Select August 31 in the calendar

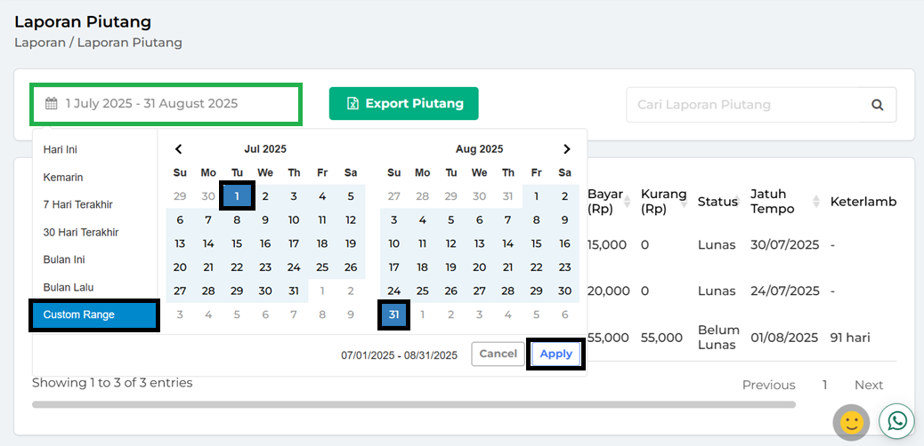[394, 315]
